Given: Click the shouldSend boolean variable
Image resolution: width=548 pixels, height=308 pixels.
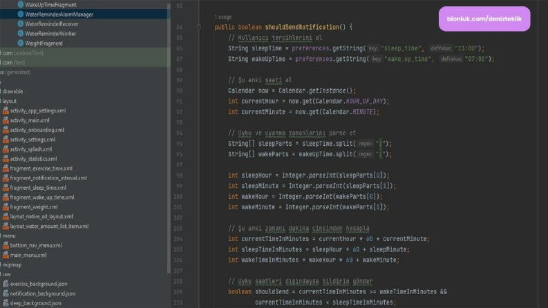Looking at the screenshot, I should [x=272, y=292].
